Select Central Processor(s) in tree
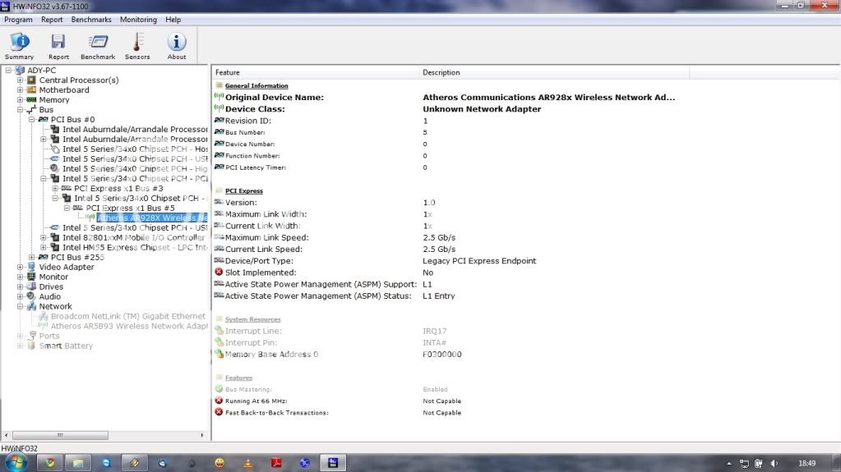 click(79, 80)
